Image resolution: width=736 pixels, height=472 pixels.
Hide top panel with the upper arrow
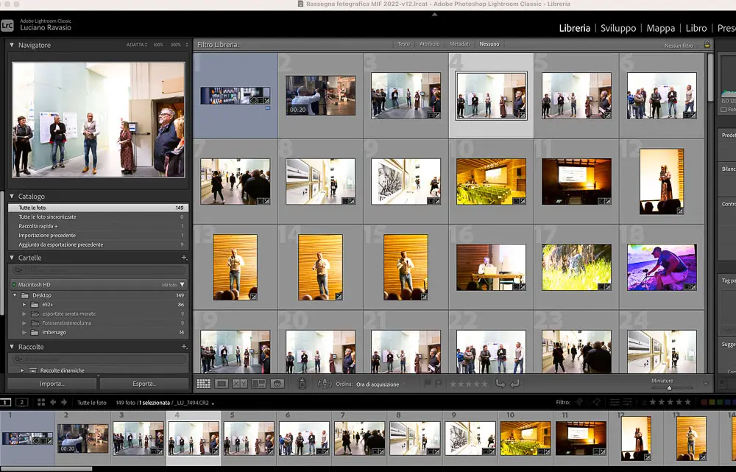(435, 15)
